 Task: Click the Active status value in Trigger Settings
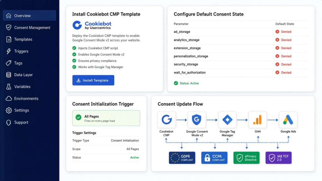point(135,157)
